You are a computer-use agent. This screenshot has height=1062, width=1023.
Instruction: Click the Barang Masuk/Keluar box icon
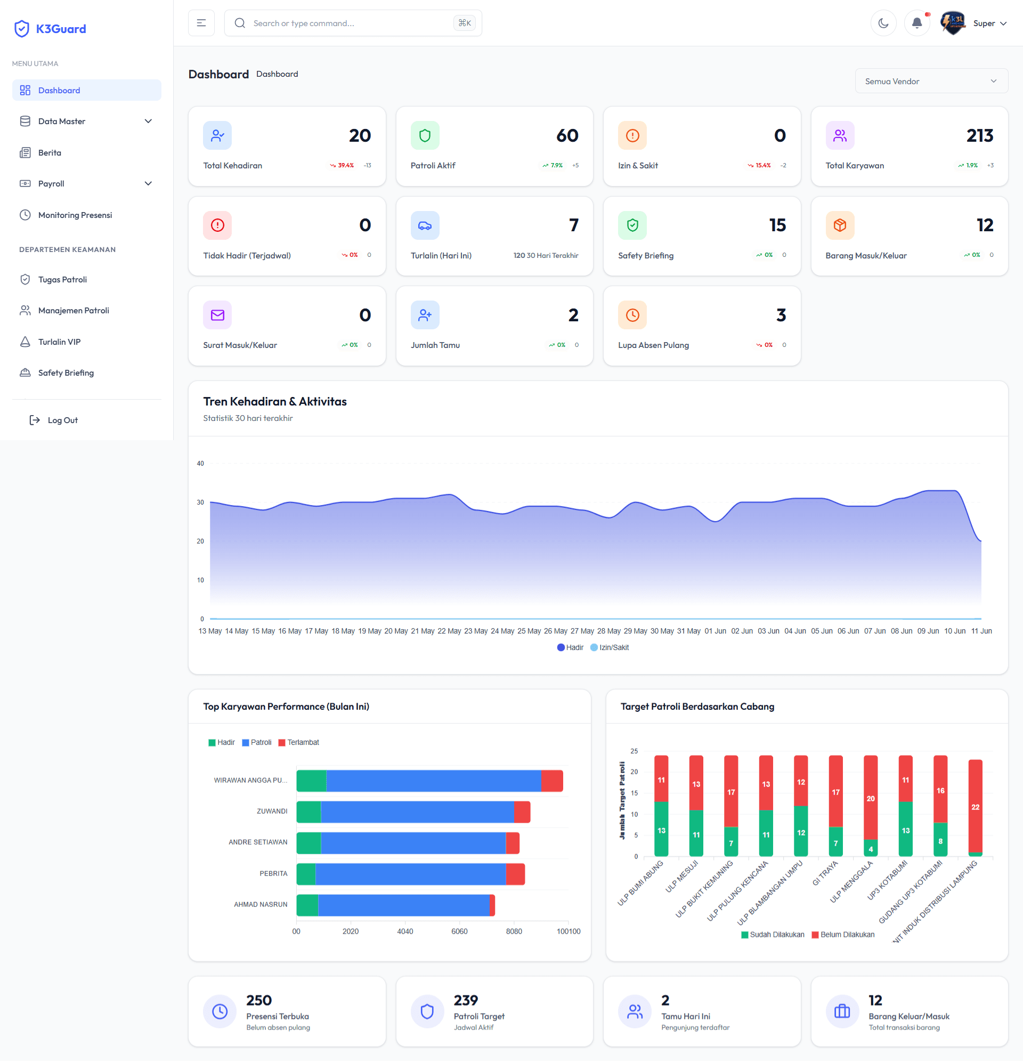tap(840, 225)
